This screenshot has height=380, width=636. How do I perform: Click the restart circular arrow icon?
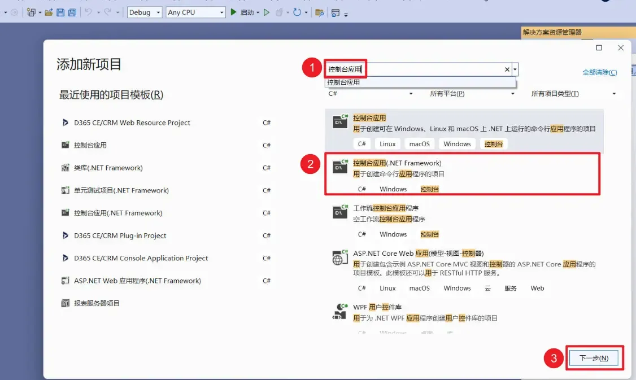pyautogui.click(x=297, y=12)
